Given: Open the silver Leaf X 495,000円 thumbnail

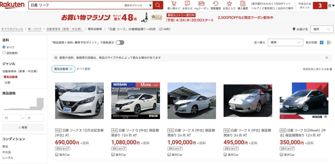Looking at the screenshot, I should point(248,101).
